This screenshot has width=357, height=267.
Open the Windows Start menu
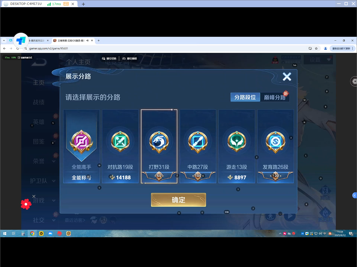(x=5, y=234)
